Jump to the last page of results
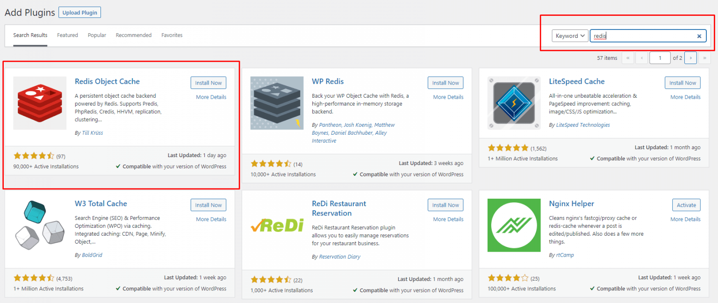The height and width of the screenshot is (303, 718). [705, 58]
